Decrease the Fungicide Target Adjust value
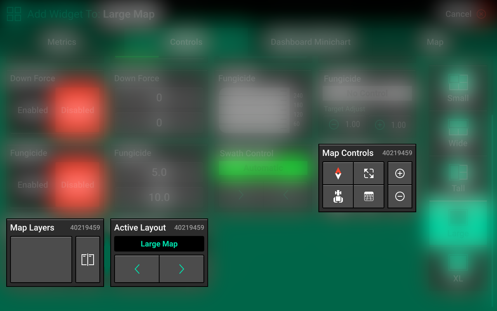 pyautogui.click(x=334, y=124)
